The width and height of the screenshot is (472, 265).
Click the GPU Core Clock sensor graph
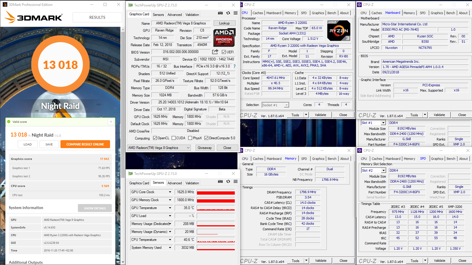click(216, 192)
